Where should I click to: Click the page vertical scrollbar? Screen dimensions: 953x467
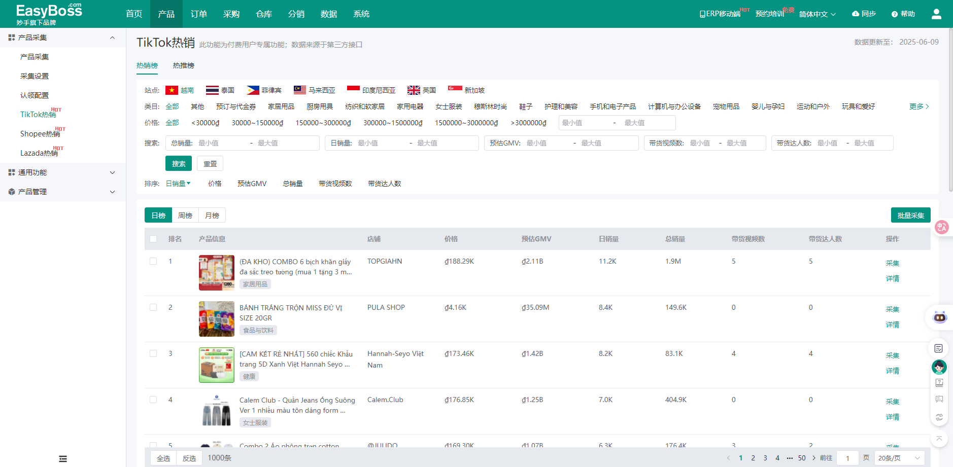[x=950, y=109]
